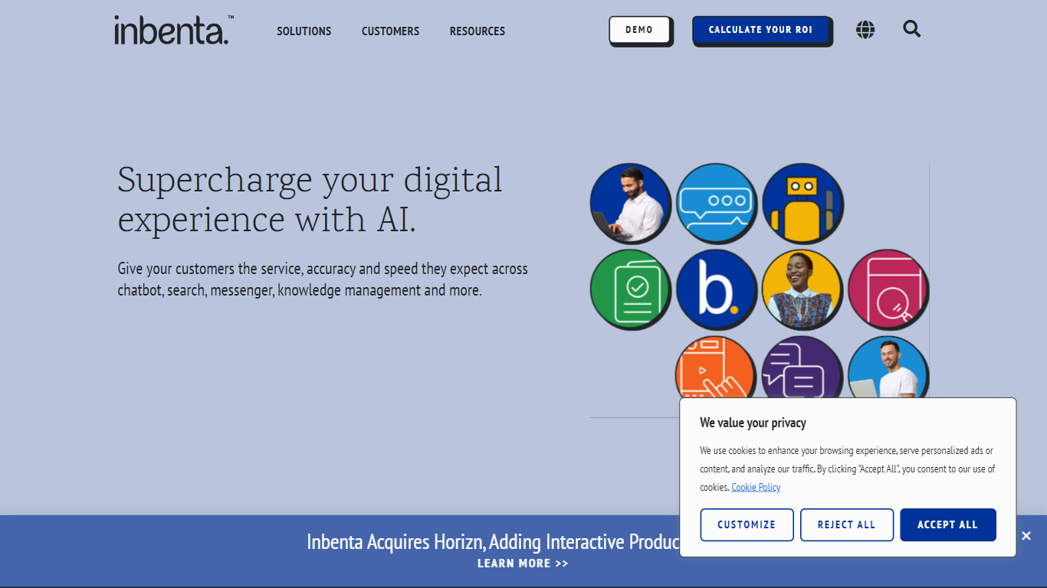Open the Cookie Policy link
Viewport: 1047px width, 588px height.
(x=756, y=487)
